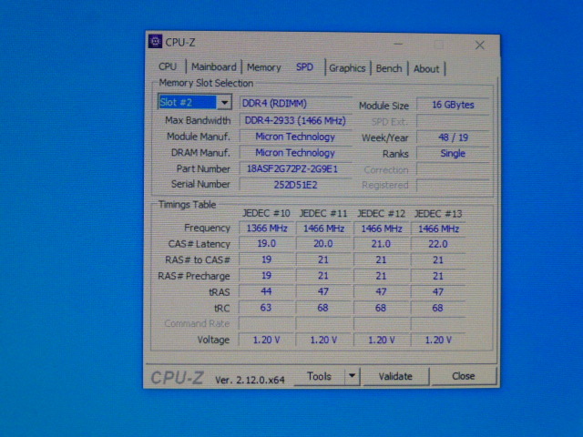Click JEDEC #10 Voltage 1.20 V cell
The image size is (583, 437).
[267, 340]
